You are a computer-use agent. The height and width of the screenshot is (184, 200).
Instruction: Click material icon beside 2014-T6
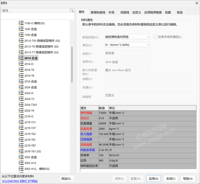[21, 76]
